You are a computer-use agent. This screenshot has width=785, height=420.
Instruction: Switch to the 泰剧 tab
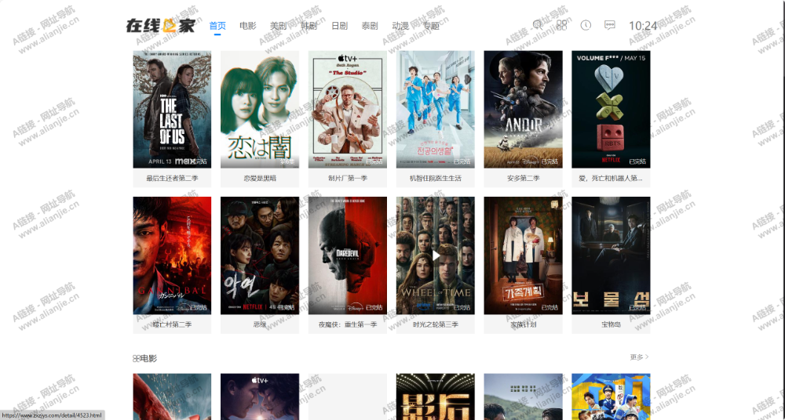370,26
